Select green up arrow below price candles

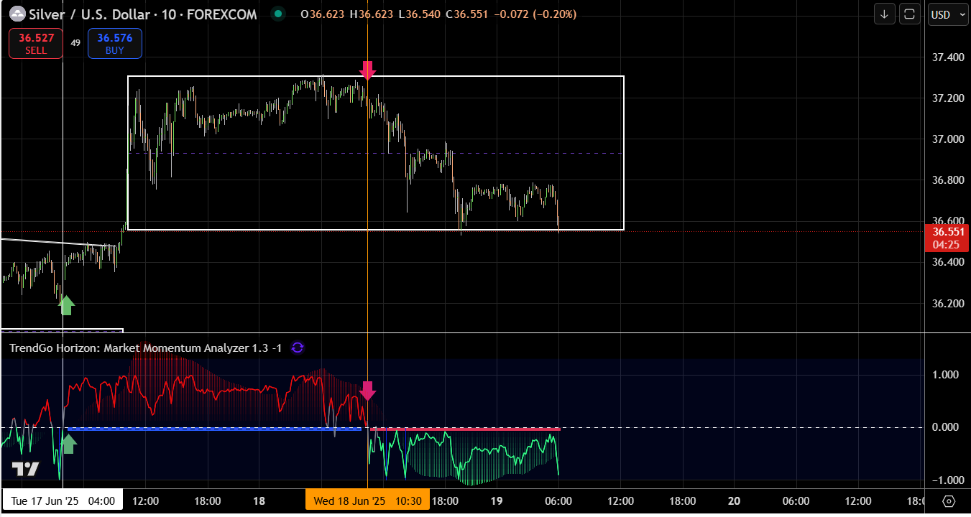point(66,305)
